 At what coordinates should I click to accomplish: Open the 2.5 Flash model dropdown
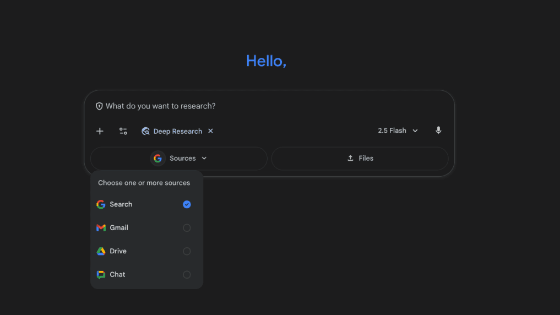398,131
